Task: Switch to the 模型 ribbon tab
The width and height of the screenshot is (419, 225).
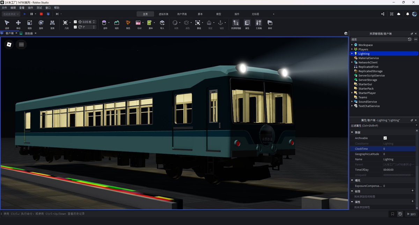Action: pyautogui.click(x=219, y=14)
